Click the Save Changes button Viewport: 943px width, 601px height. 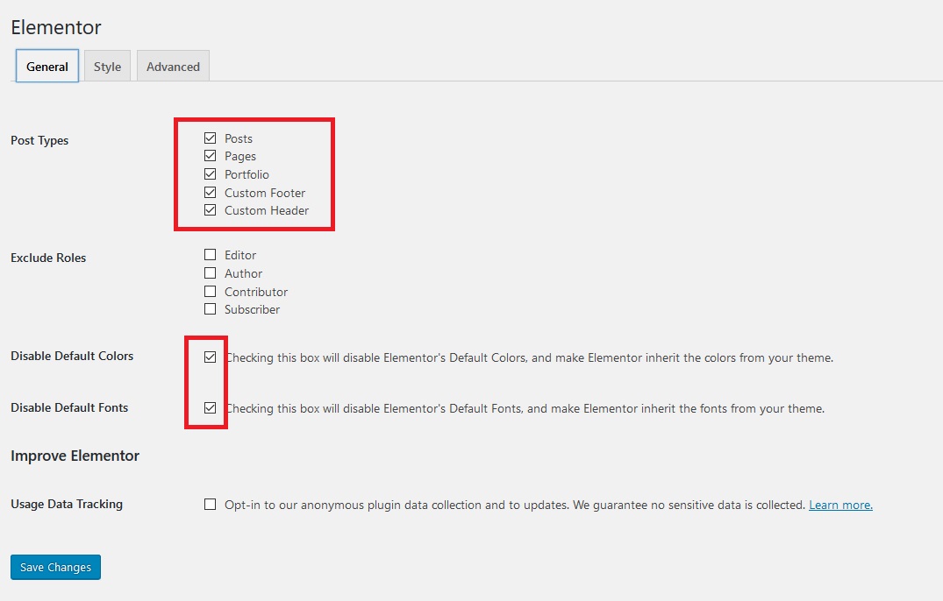[x=55, y=568]
